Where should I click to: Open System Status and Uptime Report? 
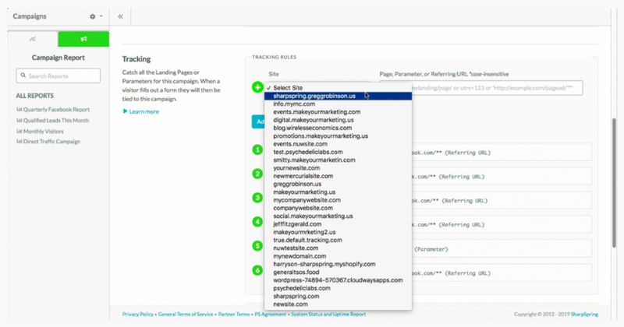(x=328, y=315)
